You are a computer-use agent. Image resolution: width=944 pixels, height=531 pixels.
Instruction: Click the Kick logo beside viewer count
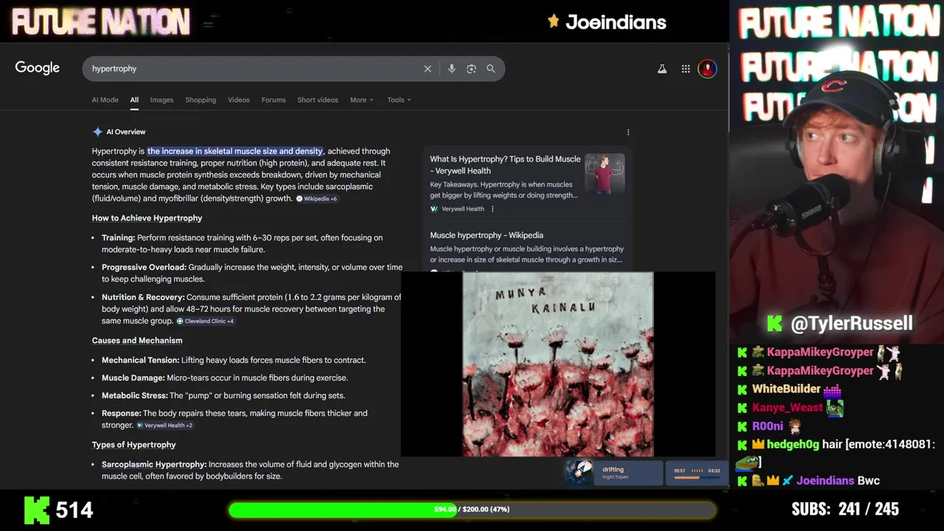tap(37, 510)
